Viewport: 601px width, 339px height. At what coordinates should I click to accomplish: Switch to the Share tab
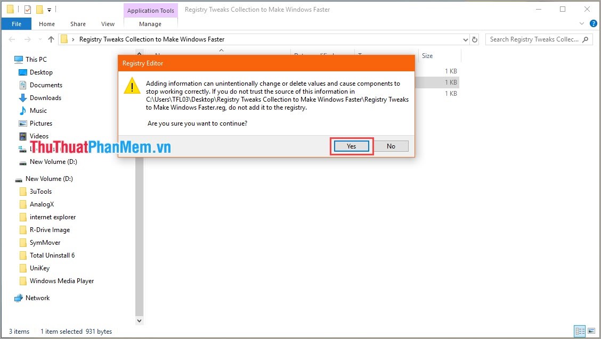(78, 23)
